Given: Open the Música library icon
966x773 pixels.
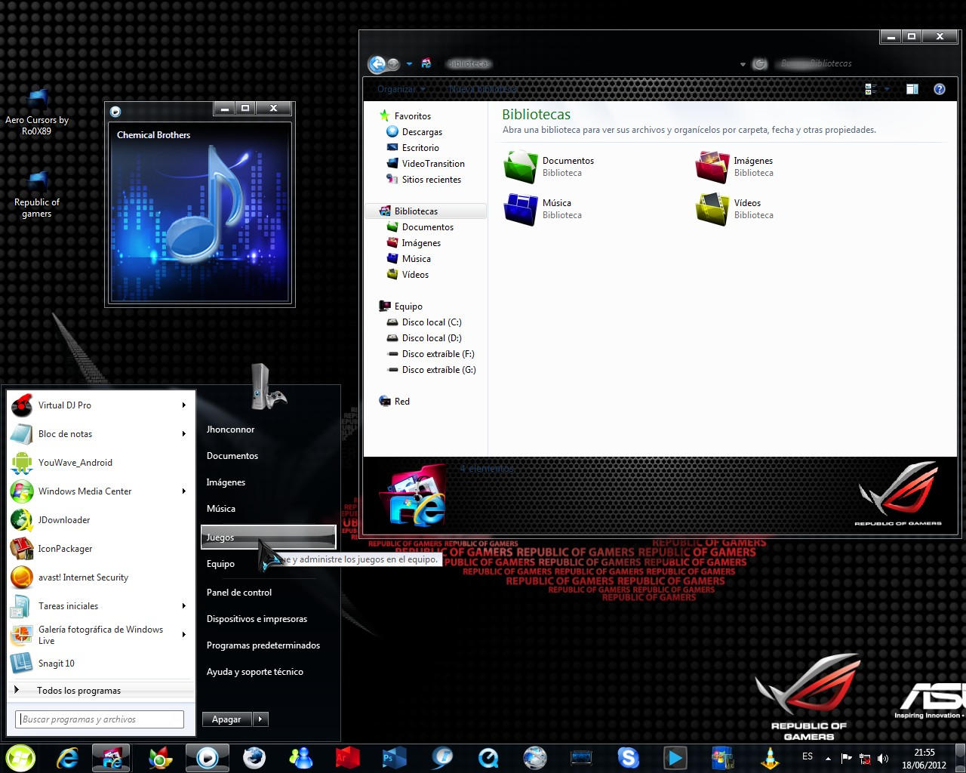Looking at the screenshot, I should tap(521, 209).
